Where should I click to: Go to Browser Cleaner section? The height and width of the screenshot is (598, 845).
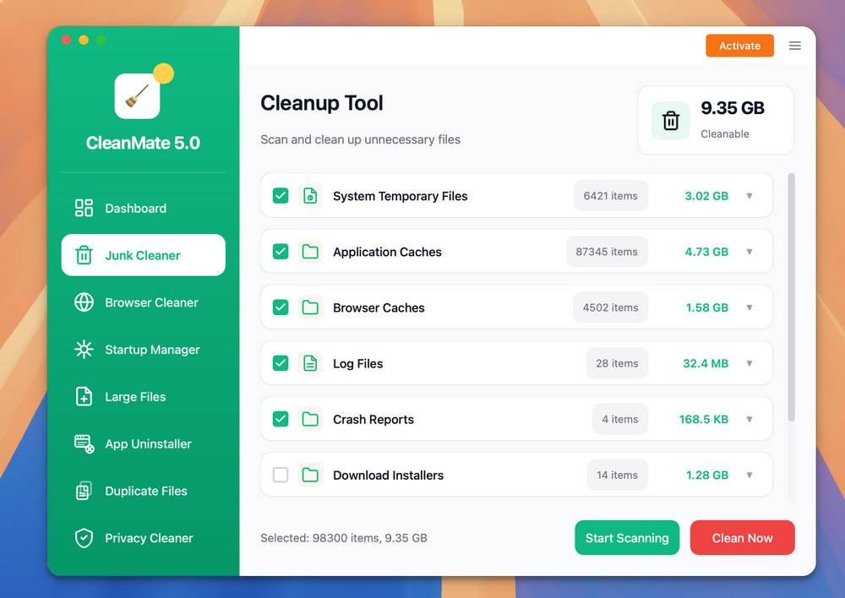[x=144, y=302]
